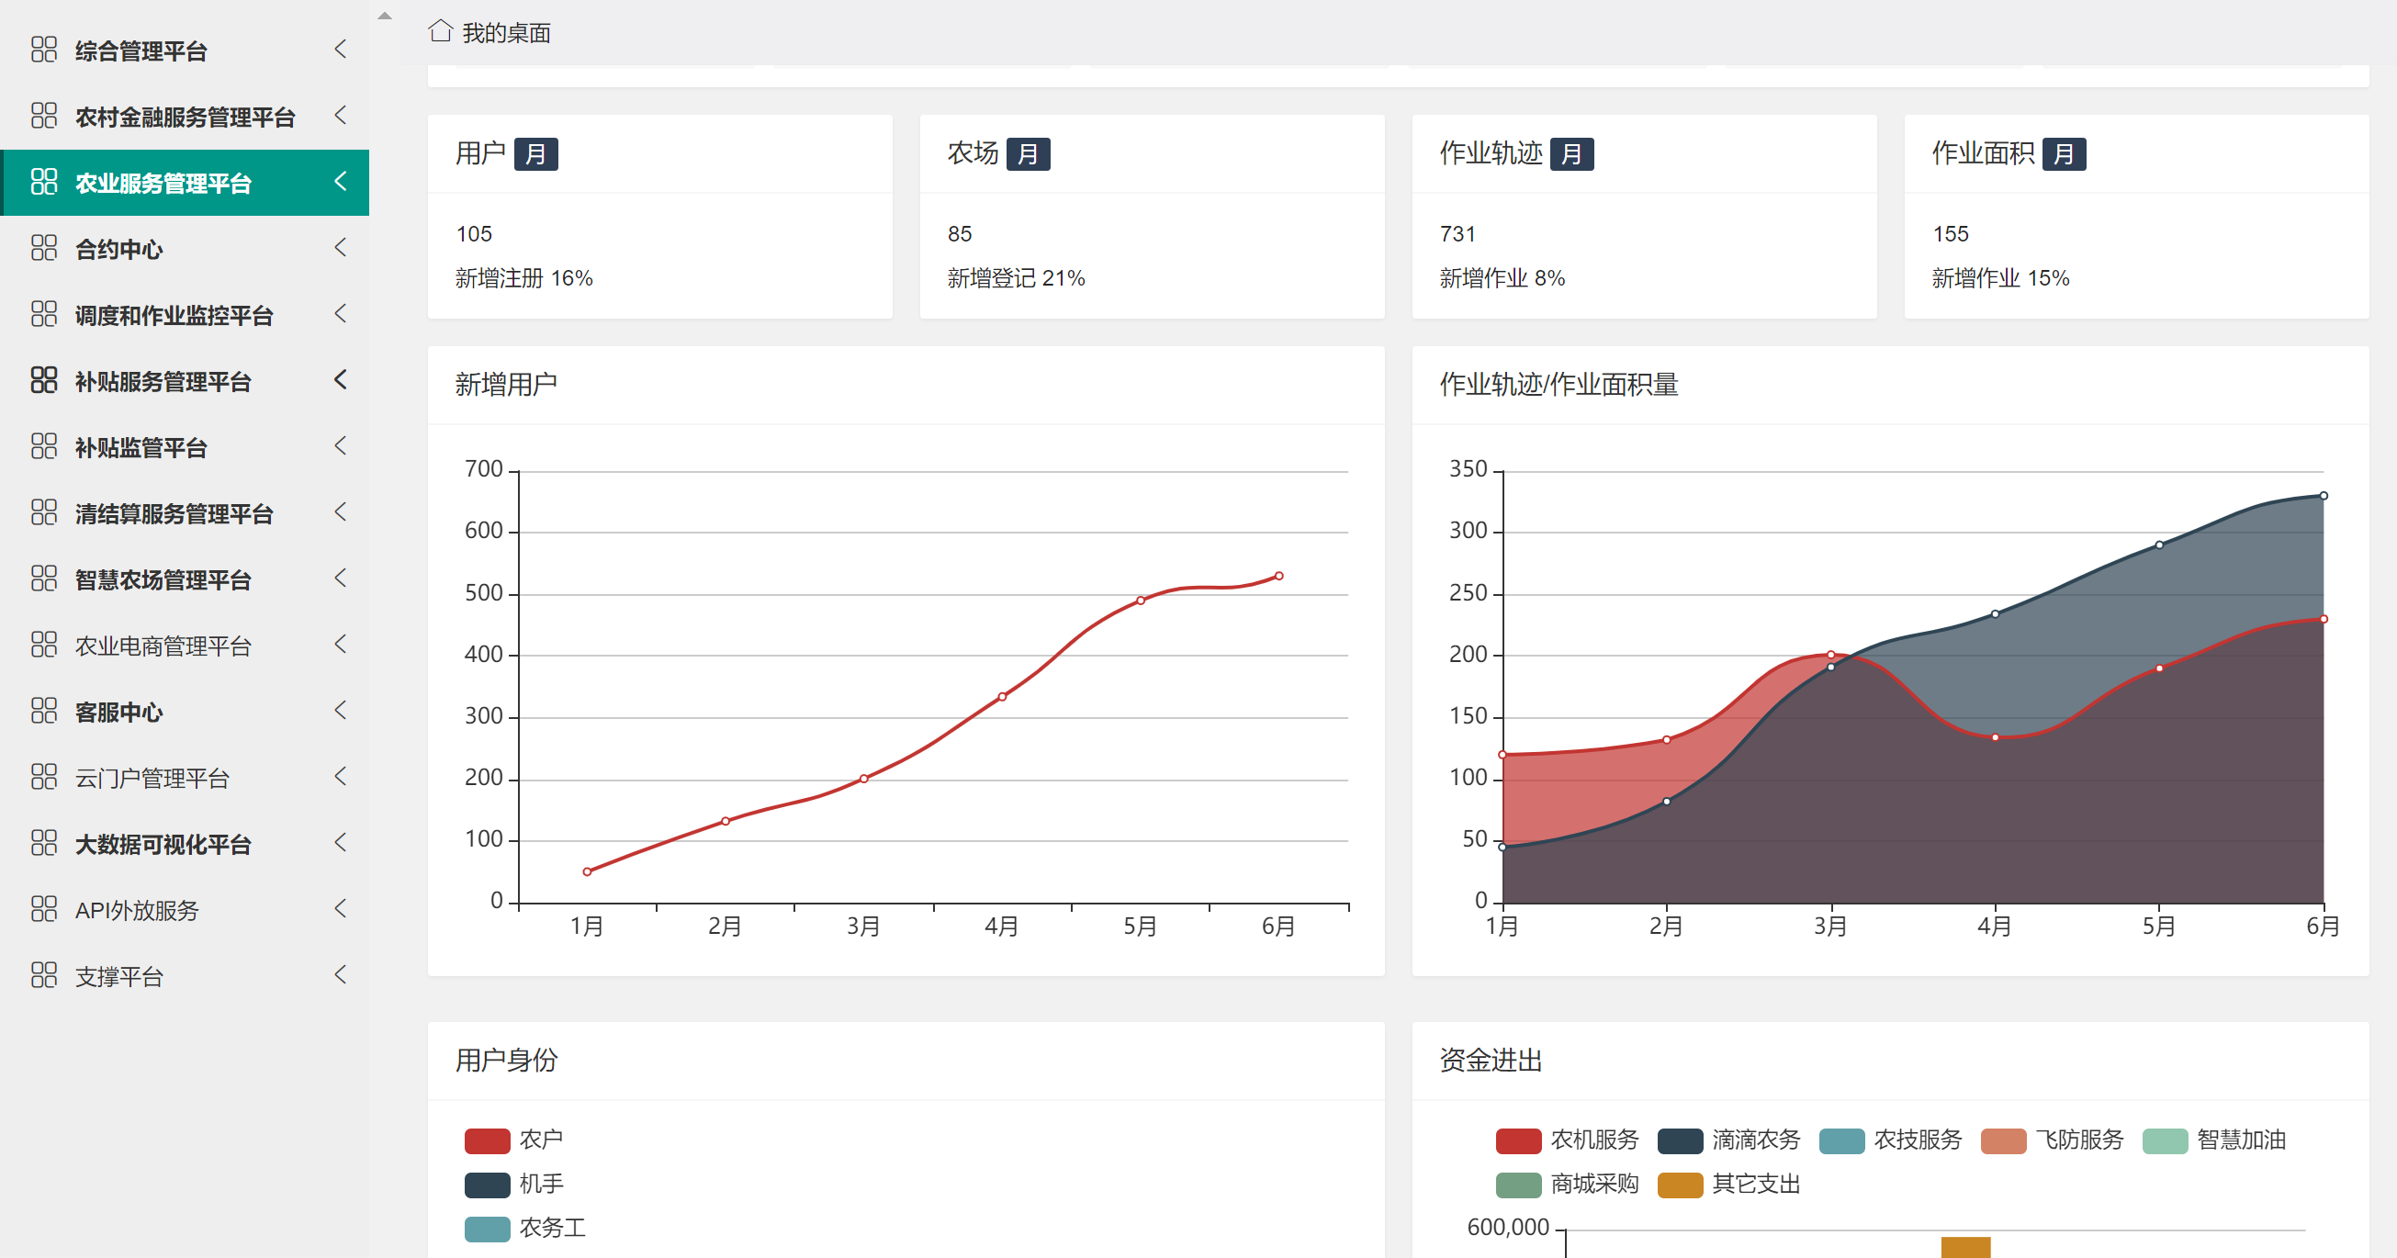This screenshot has width=2397, height=1258.
Task: Toggle the 商城采购 legend swatch
Action: (1519, 1185)
